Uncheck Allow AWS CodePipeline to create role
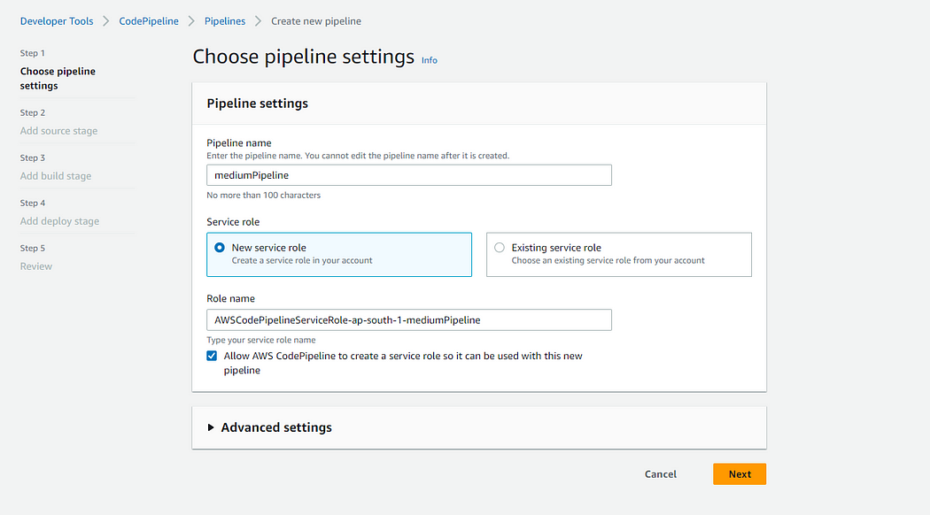 coord(212,356)
